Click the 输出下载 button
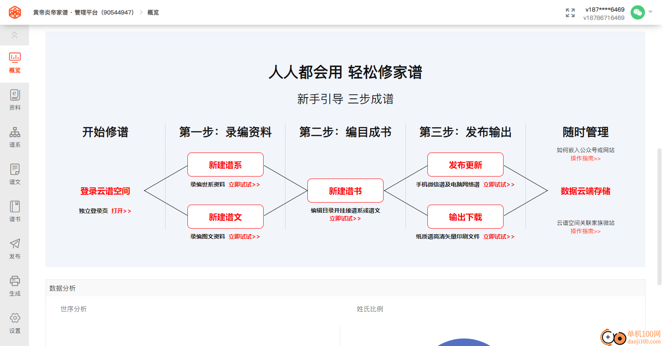Image resolution: width=662 pixels, height=346 pixels. 465,217
